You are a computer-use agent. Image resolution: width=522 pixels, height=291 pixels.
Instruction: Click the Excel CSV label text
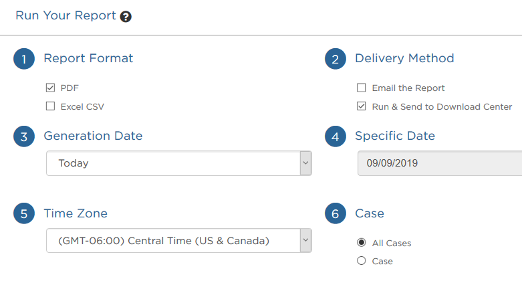pyautogui.click(x=82, y=106)
